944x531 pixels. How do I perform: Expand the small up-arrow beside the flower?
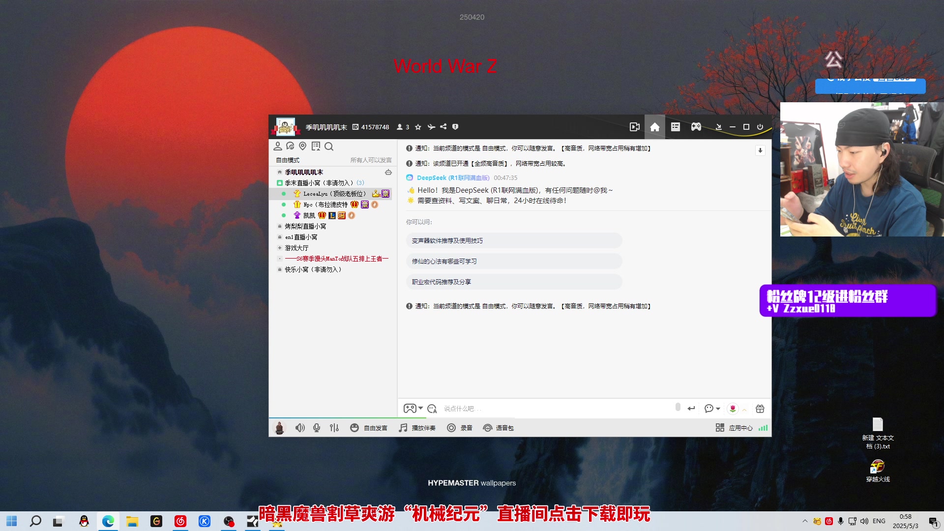(744, 409)
